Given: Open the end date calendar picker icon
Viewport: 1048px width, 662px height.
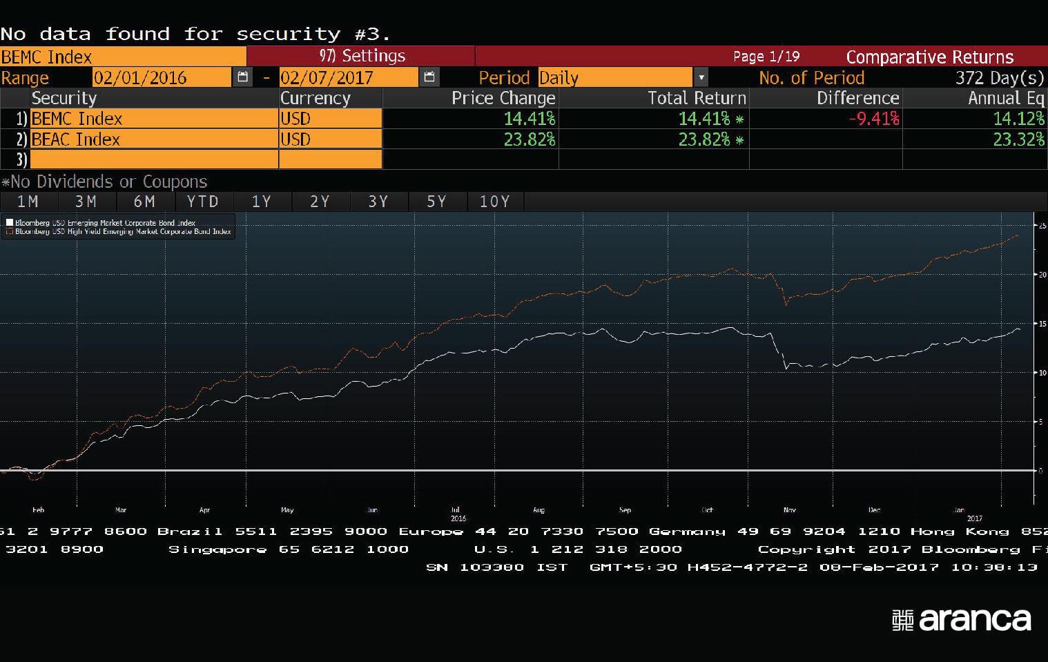Looking at the screenshot, I should tap(429, 77).
